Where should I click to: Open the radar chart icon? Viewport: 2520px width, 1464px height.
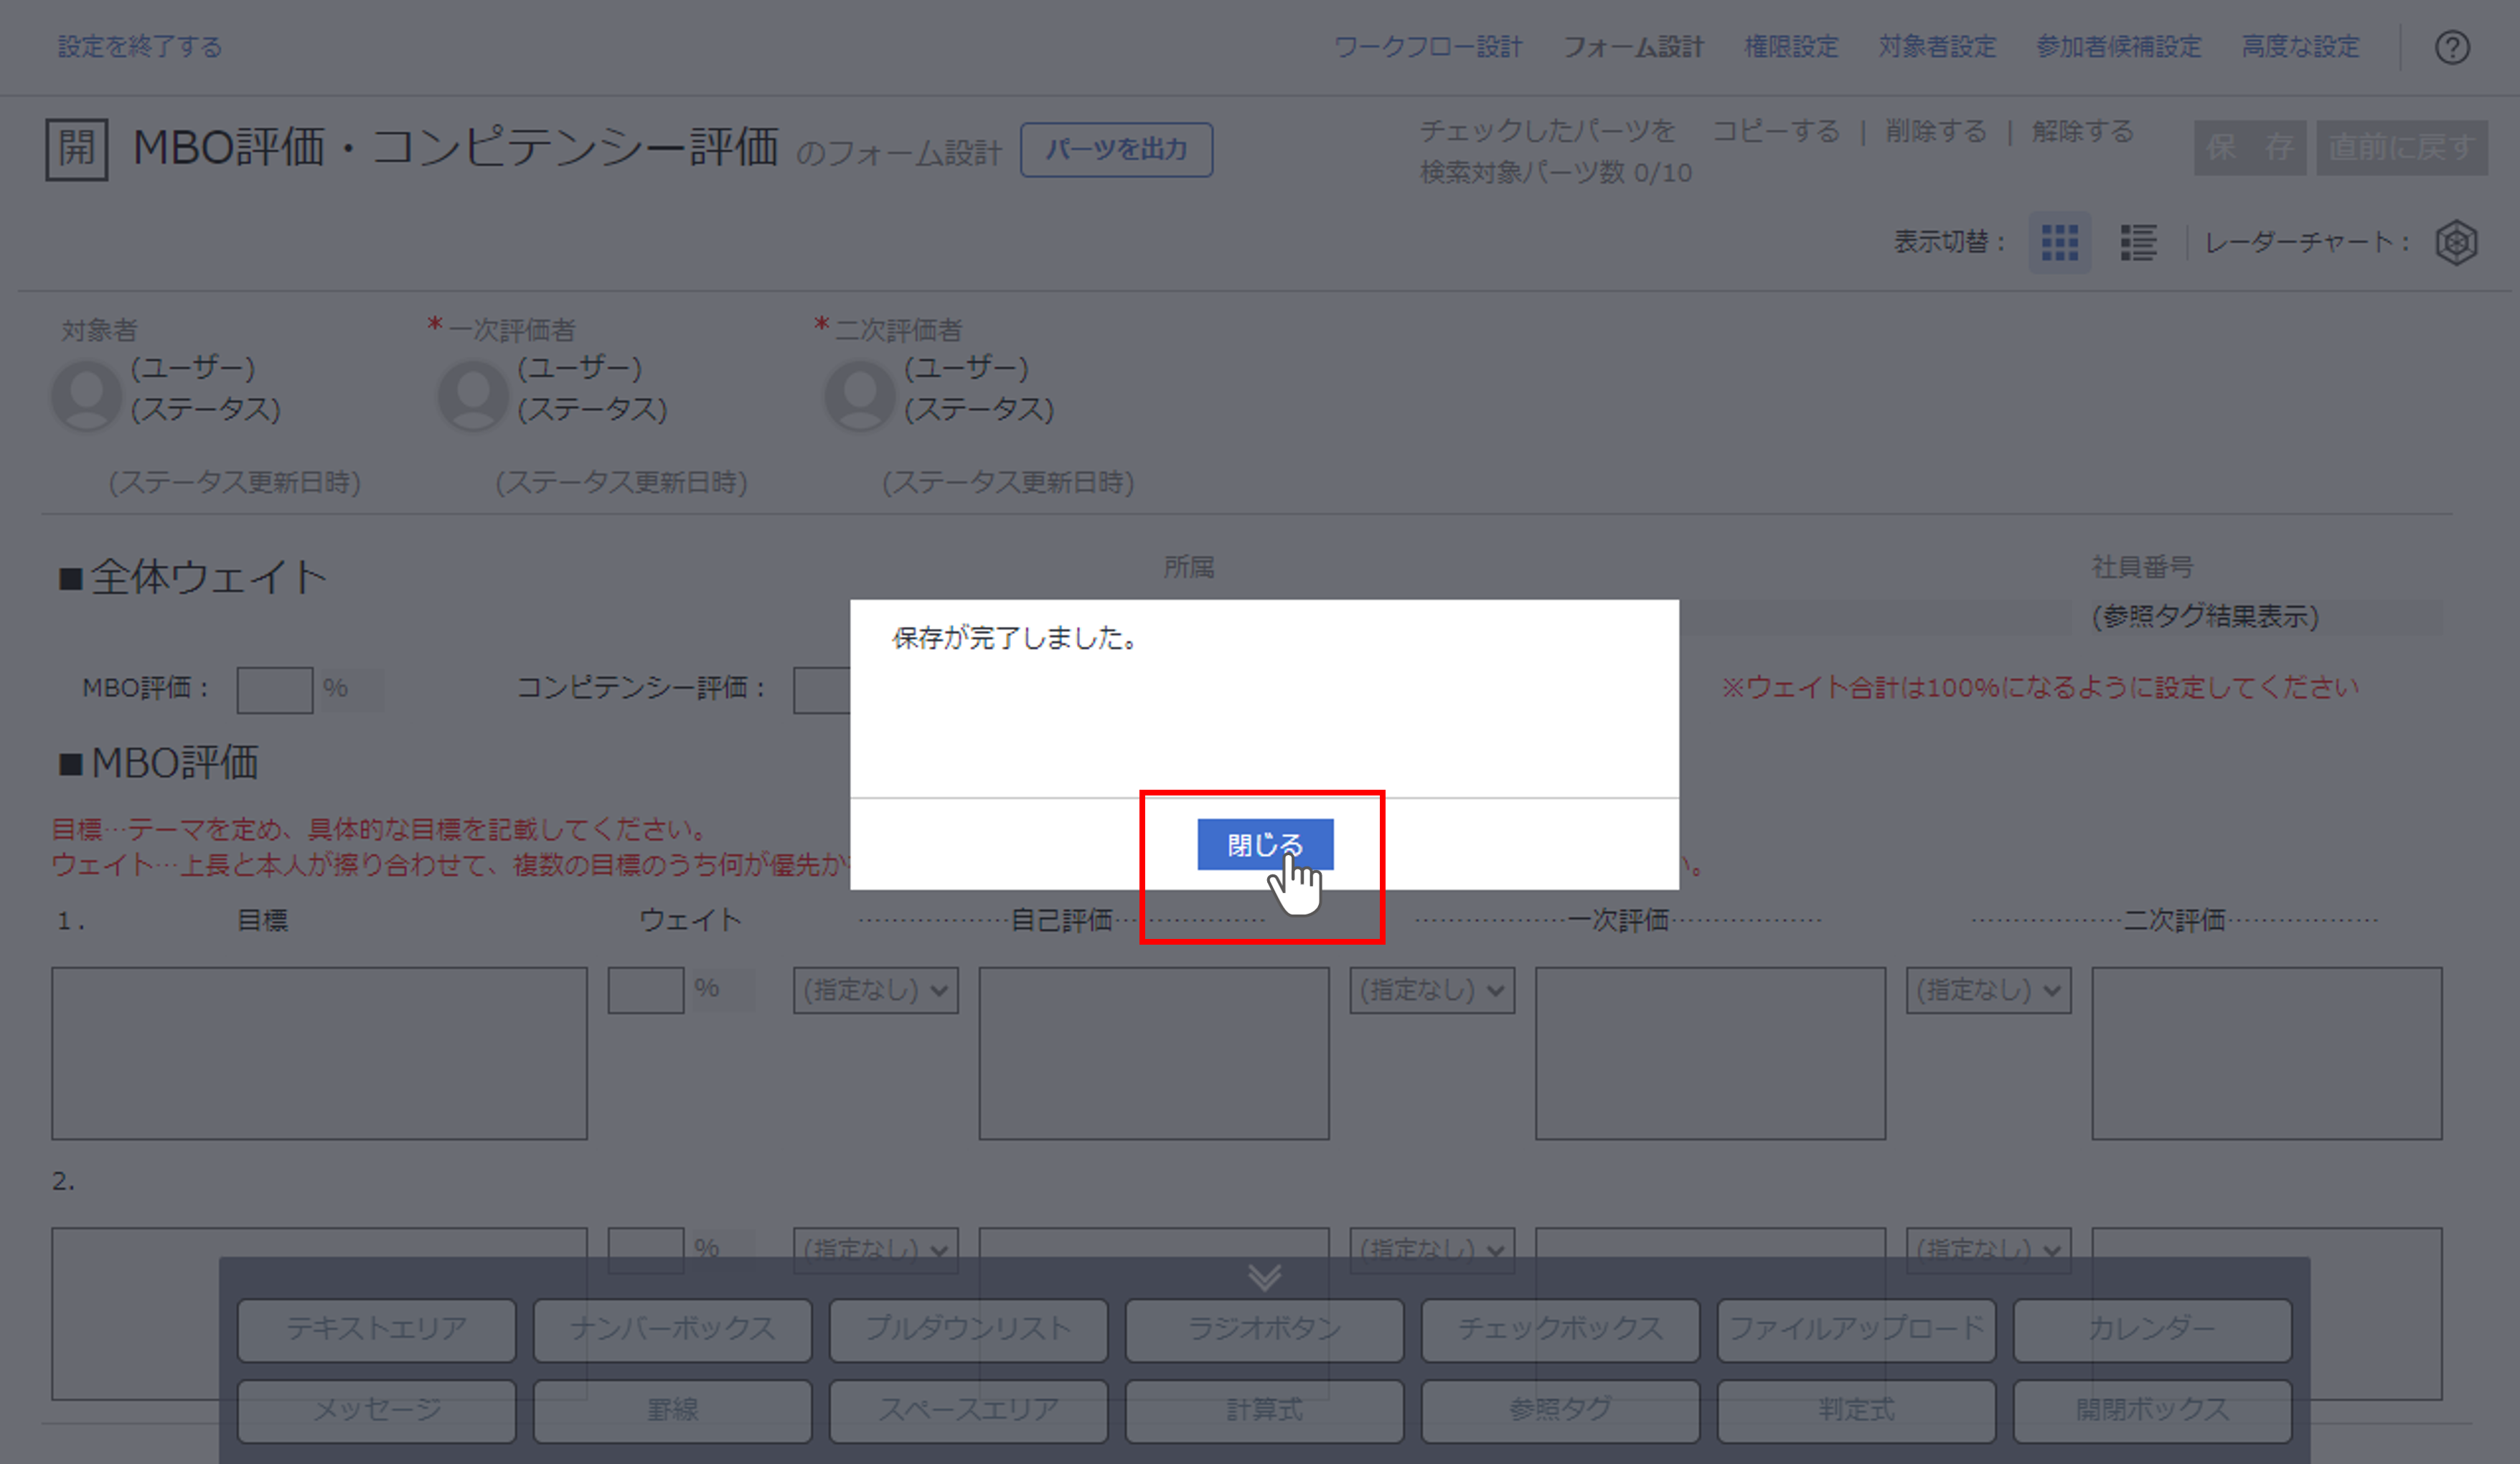pyautogui.click(x=2456, y=243)
